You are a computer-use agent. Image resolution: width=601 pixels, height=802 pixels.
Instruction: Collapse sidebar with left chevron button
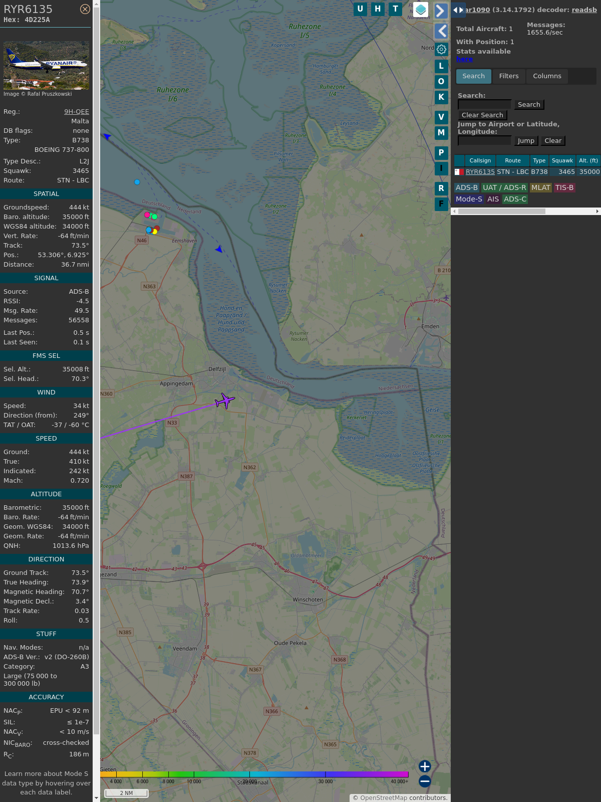pos(441,31)
